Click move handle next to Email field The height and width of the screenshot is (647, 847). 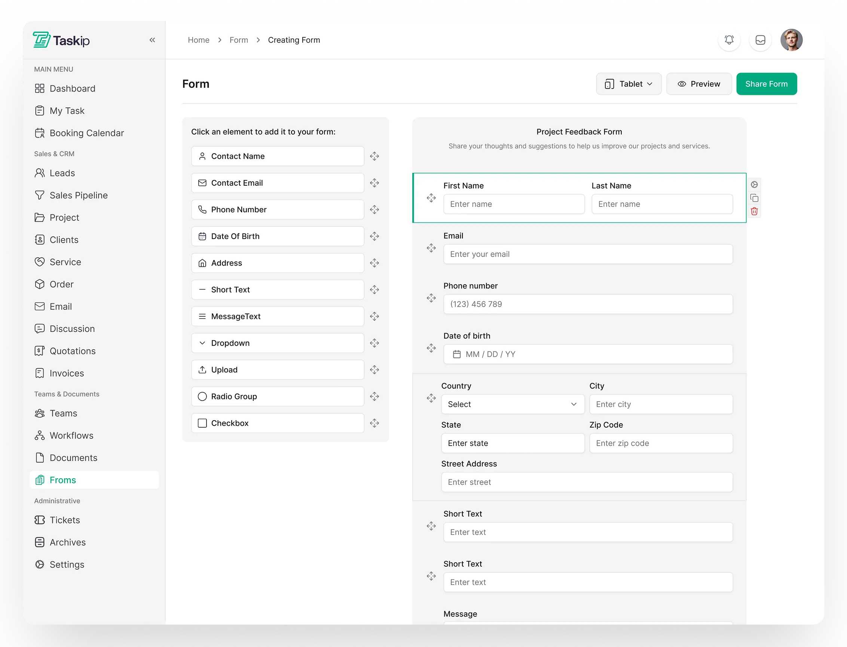(431, 248)
